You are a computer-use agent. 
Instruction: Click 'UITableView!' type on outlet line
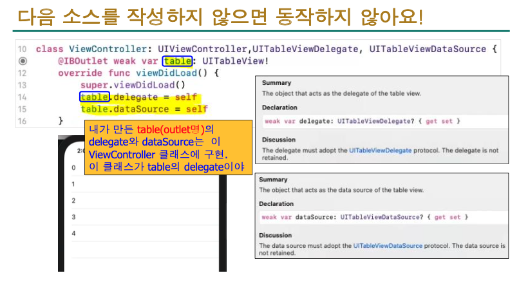235,61
